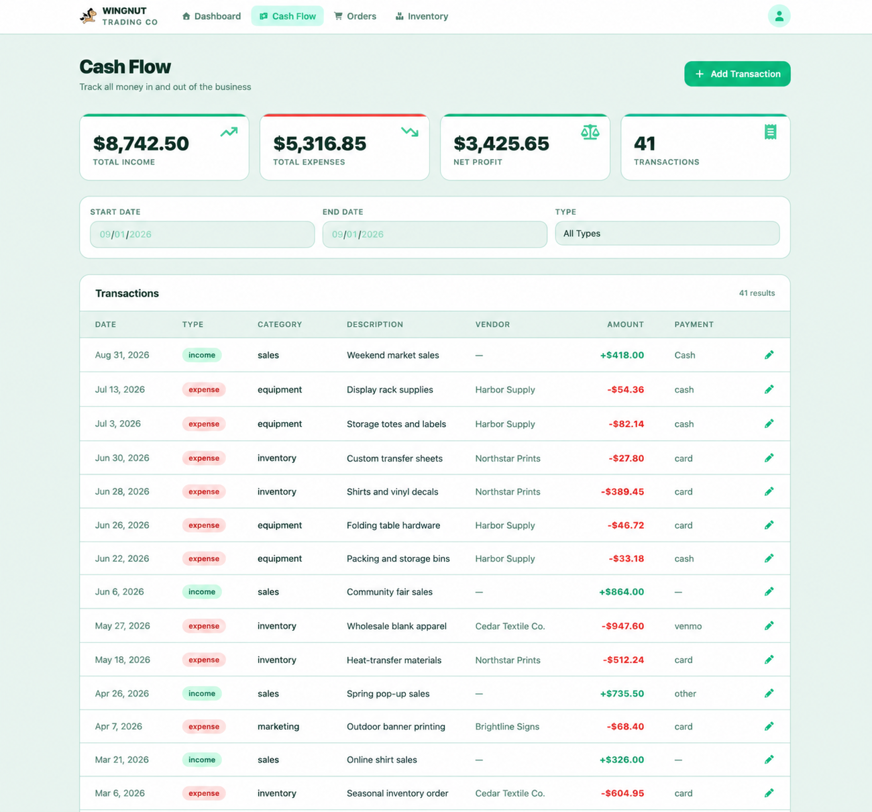Edit the Wholesale blank apparel transaction
Viewport: 872px width, 812px height.
pos(769,625)
